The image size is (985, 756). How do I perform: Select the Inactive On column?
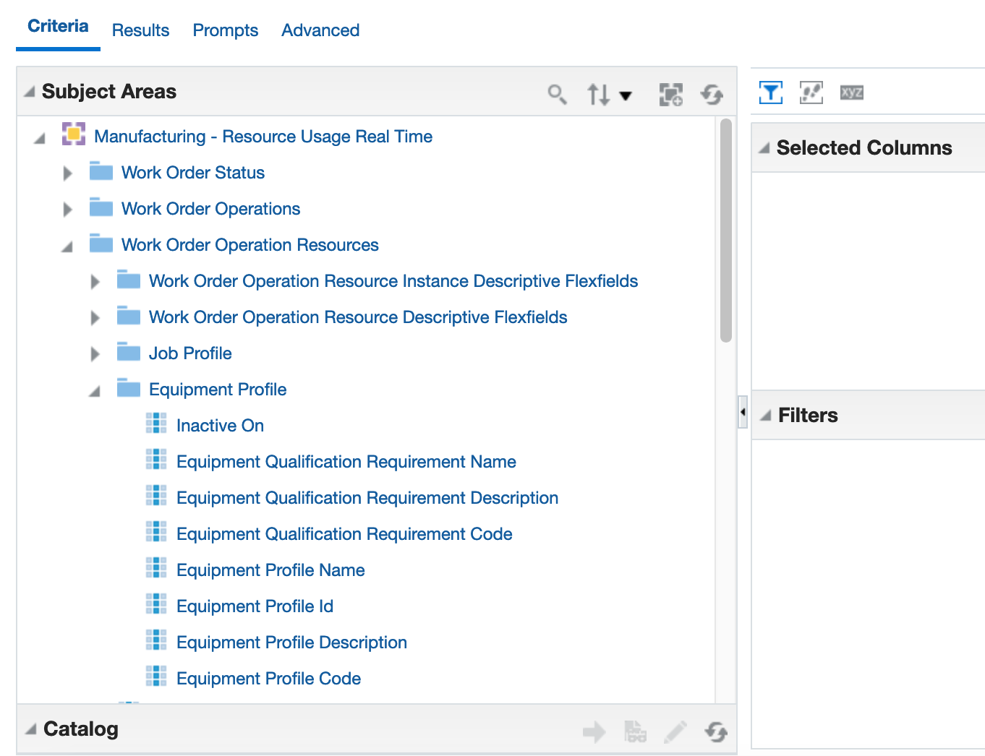220,426
